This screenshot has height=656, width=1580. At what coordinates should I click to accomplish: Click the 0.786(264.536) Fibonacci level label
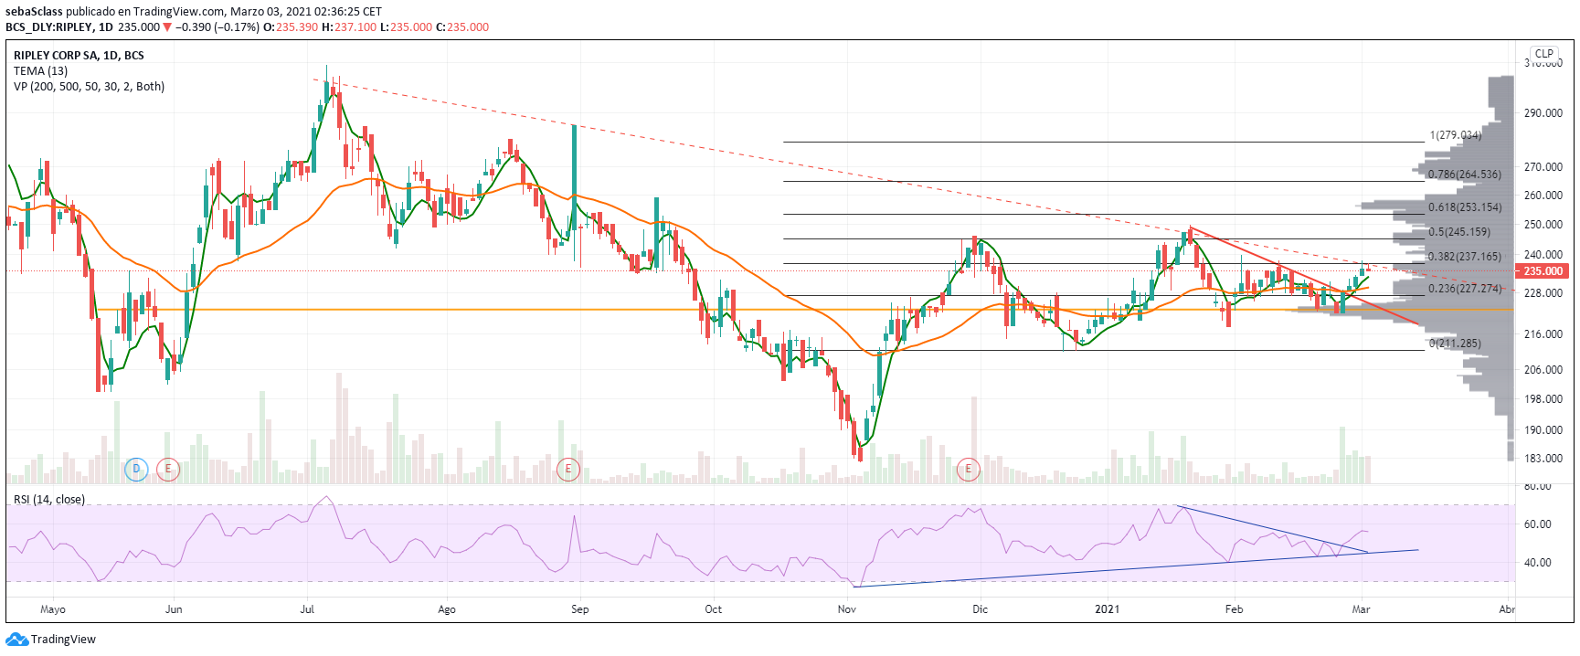tap(1464, 175)
